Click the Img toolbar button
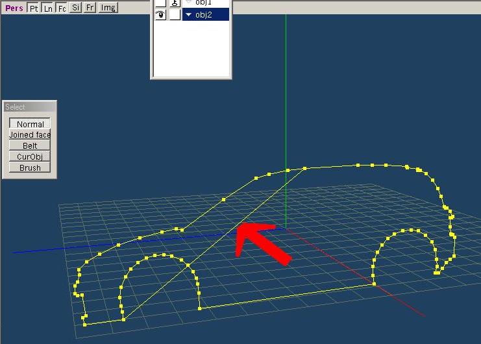 pos(108,8)
